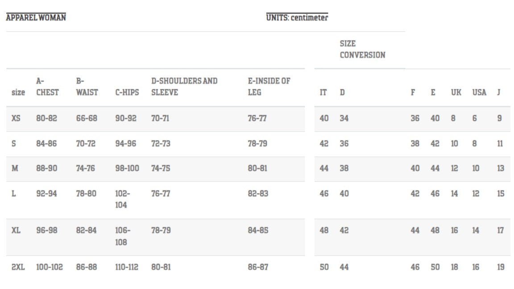
Task: Click the B-WAIST column header
Action: click(87, 87)
